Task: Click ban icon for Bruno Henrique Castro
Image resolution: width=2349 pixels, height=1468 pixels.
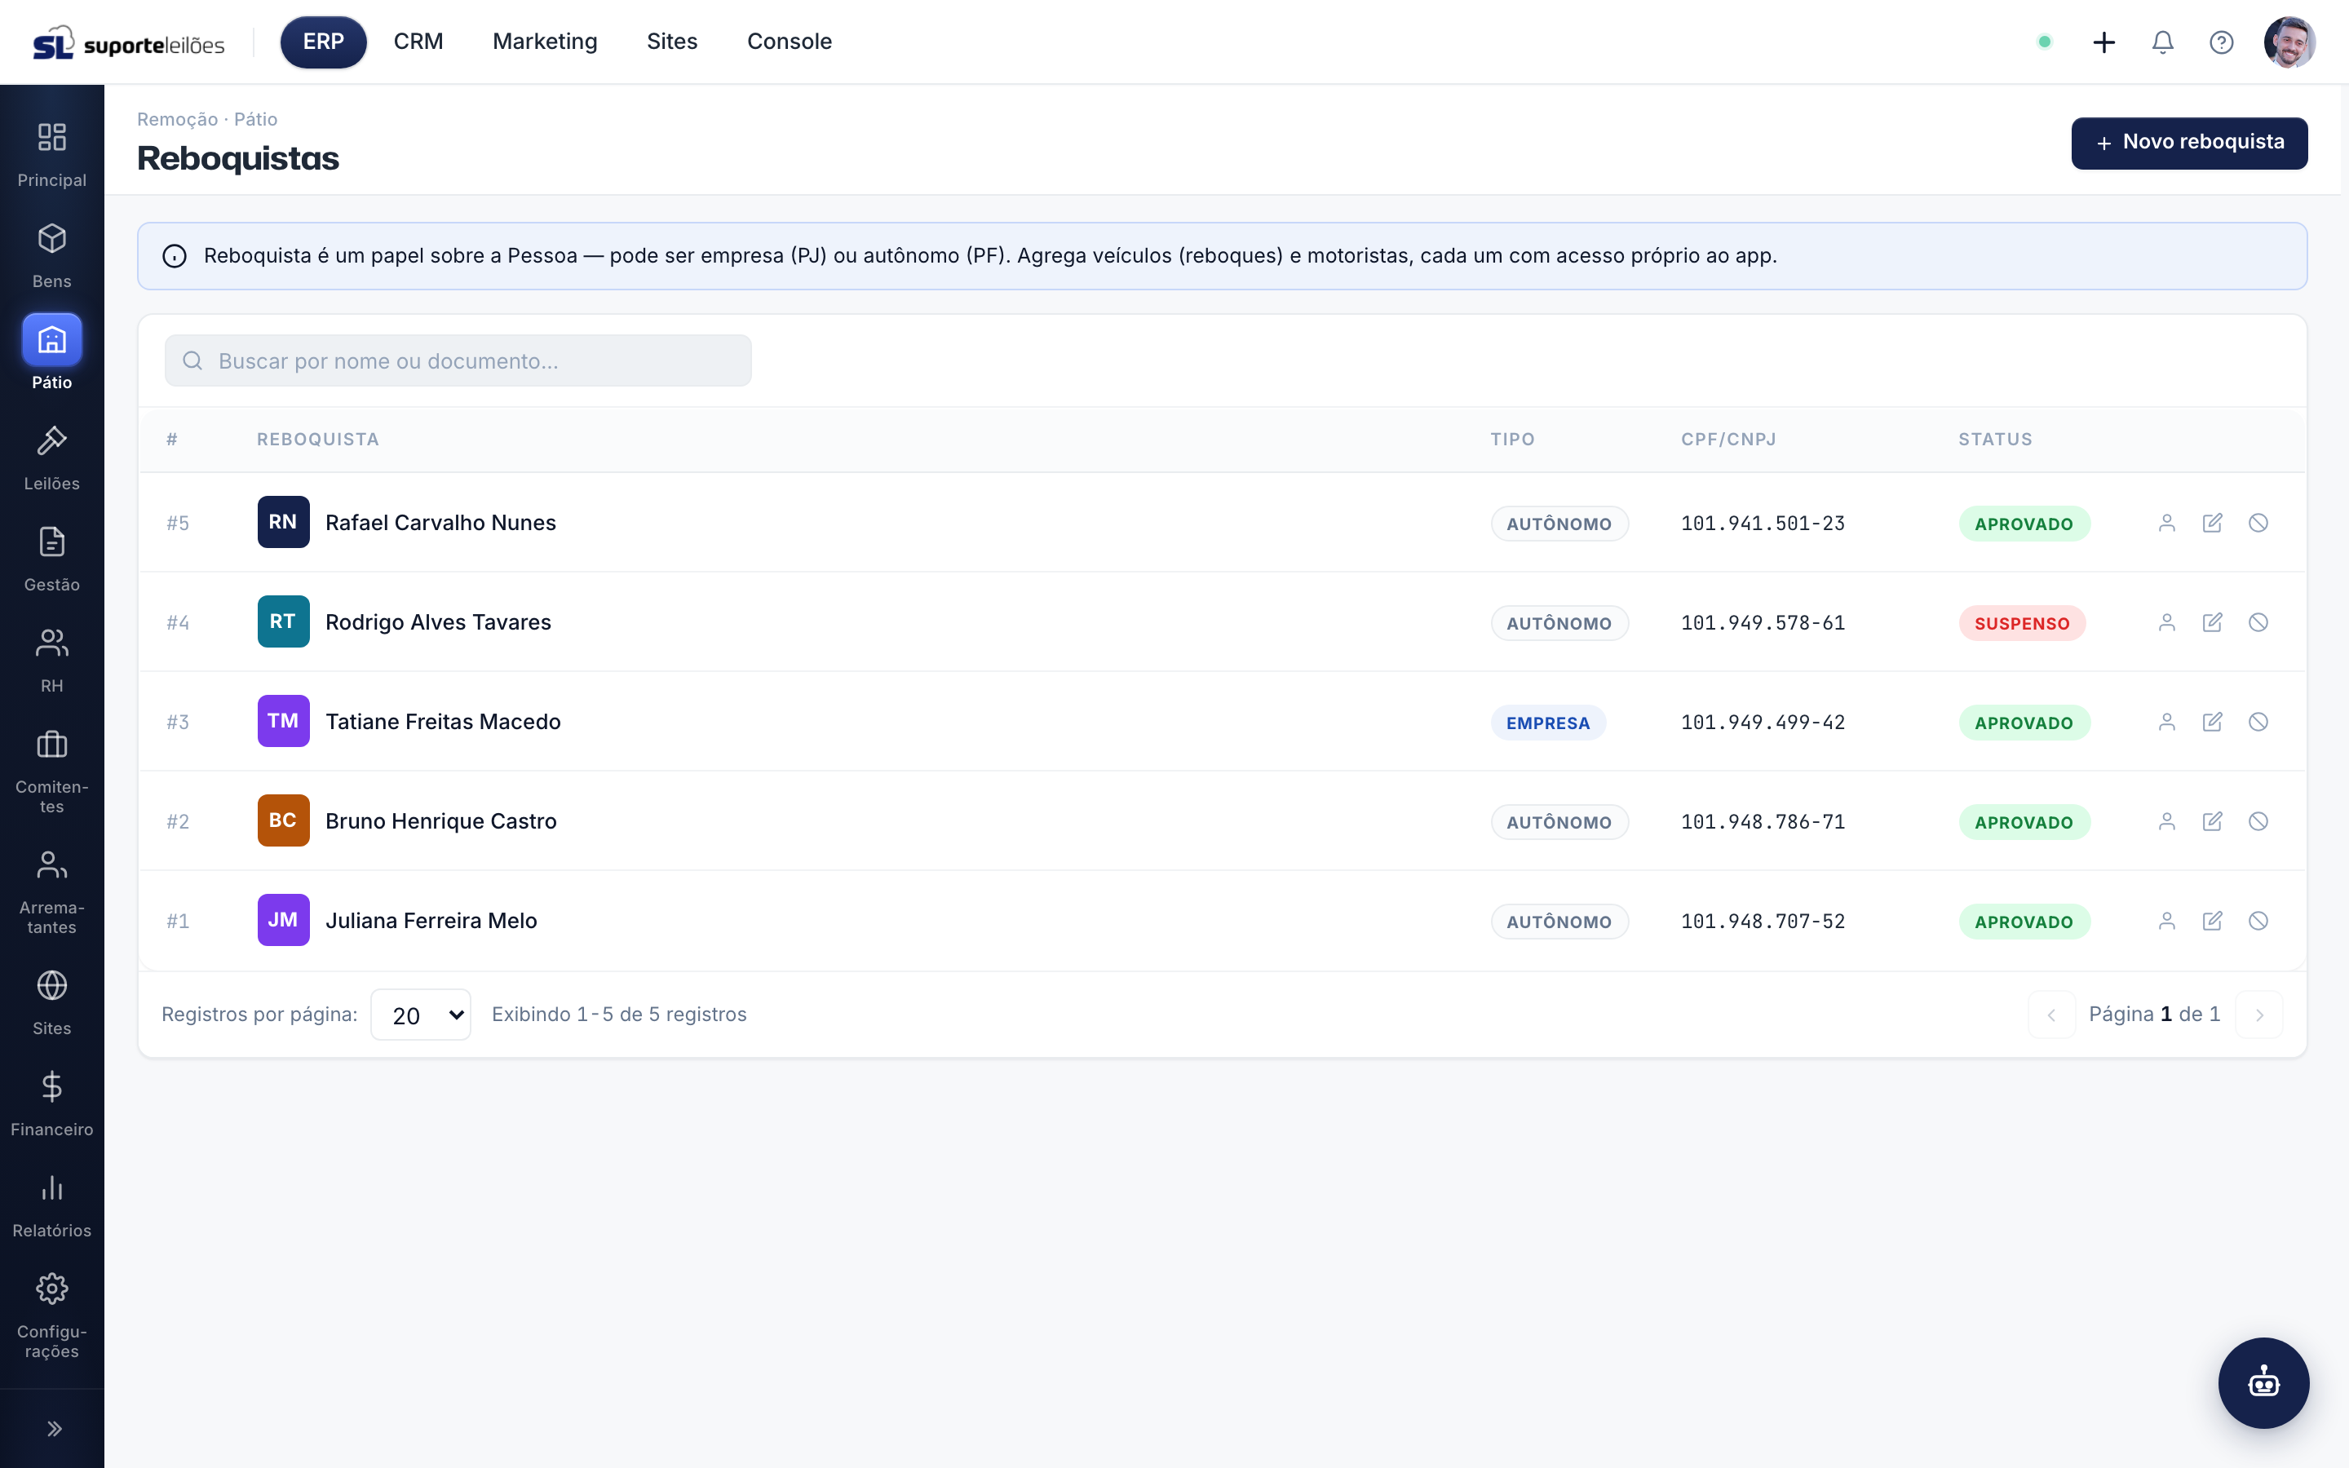Action: 2258,821
